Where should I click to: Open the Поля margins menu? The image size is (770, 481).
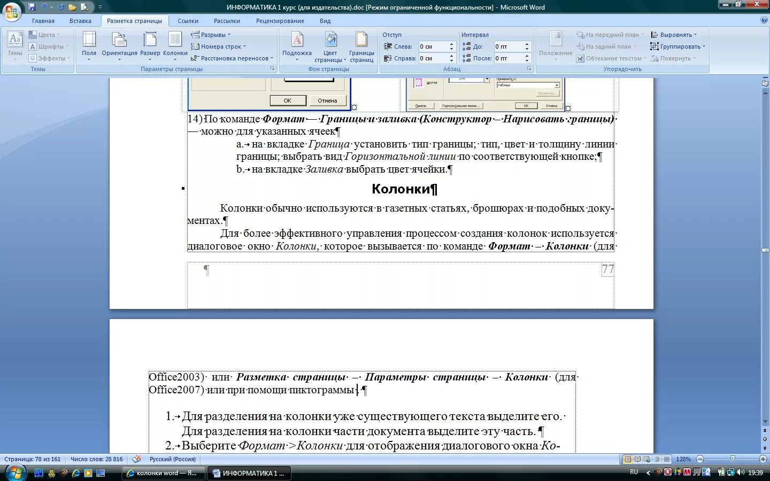click(89, 46)
